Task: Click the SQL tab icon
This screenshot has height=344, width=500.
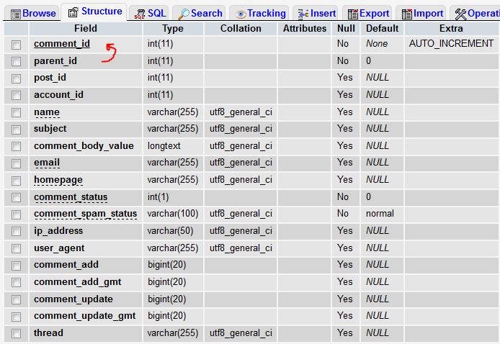Action: pyautogui.click(x=140, y=14)
